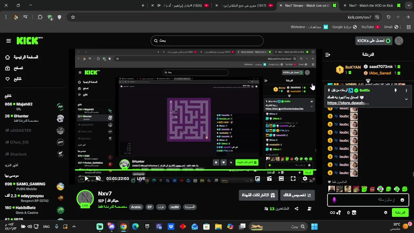Click the Get KICKs button
The width and height of the screenshot is (414, 233).
tap(374, 40)
